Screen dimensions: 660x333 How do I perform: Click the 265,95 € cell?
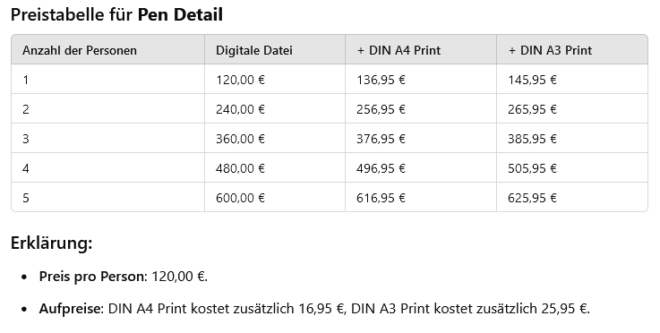pyautogui.click(x=532, y=109)
